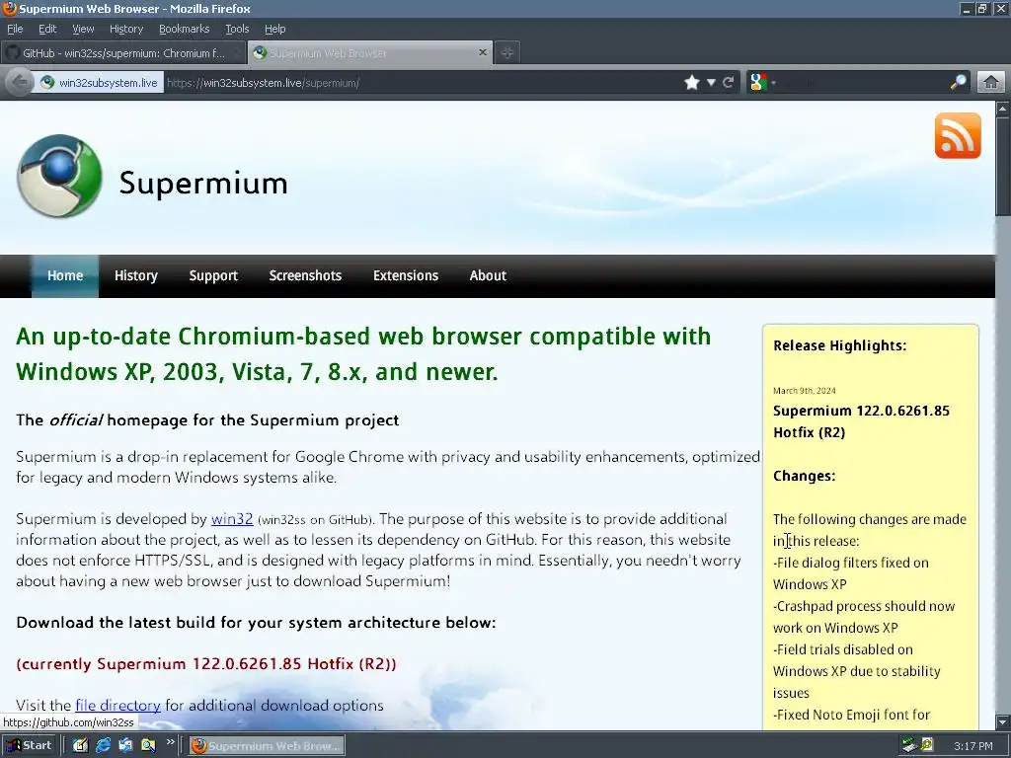Launch Internet Explorer from Quick Launch
This screenshot has width=1011, height=758.
(x=103, y=746)
